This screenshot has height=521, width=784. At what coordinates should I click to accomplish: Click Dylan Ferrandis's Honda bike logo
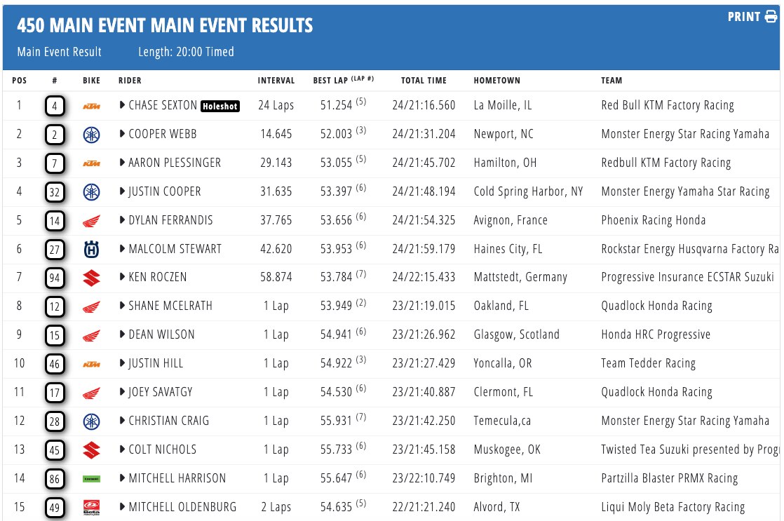pyautogui.click(x=91, y=221)
